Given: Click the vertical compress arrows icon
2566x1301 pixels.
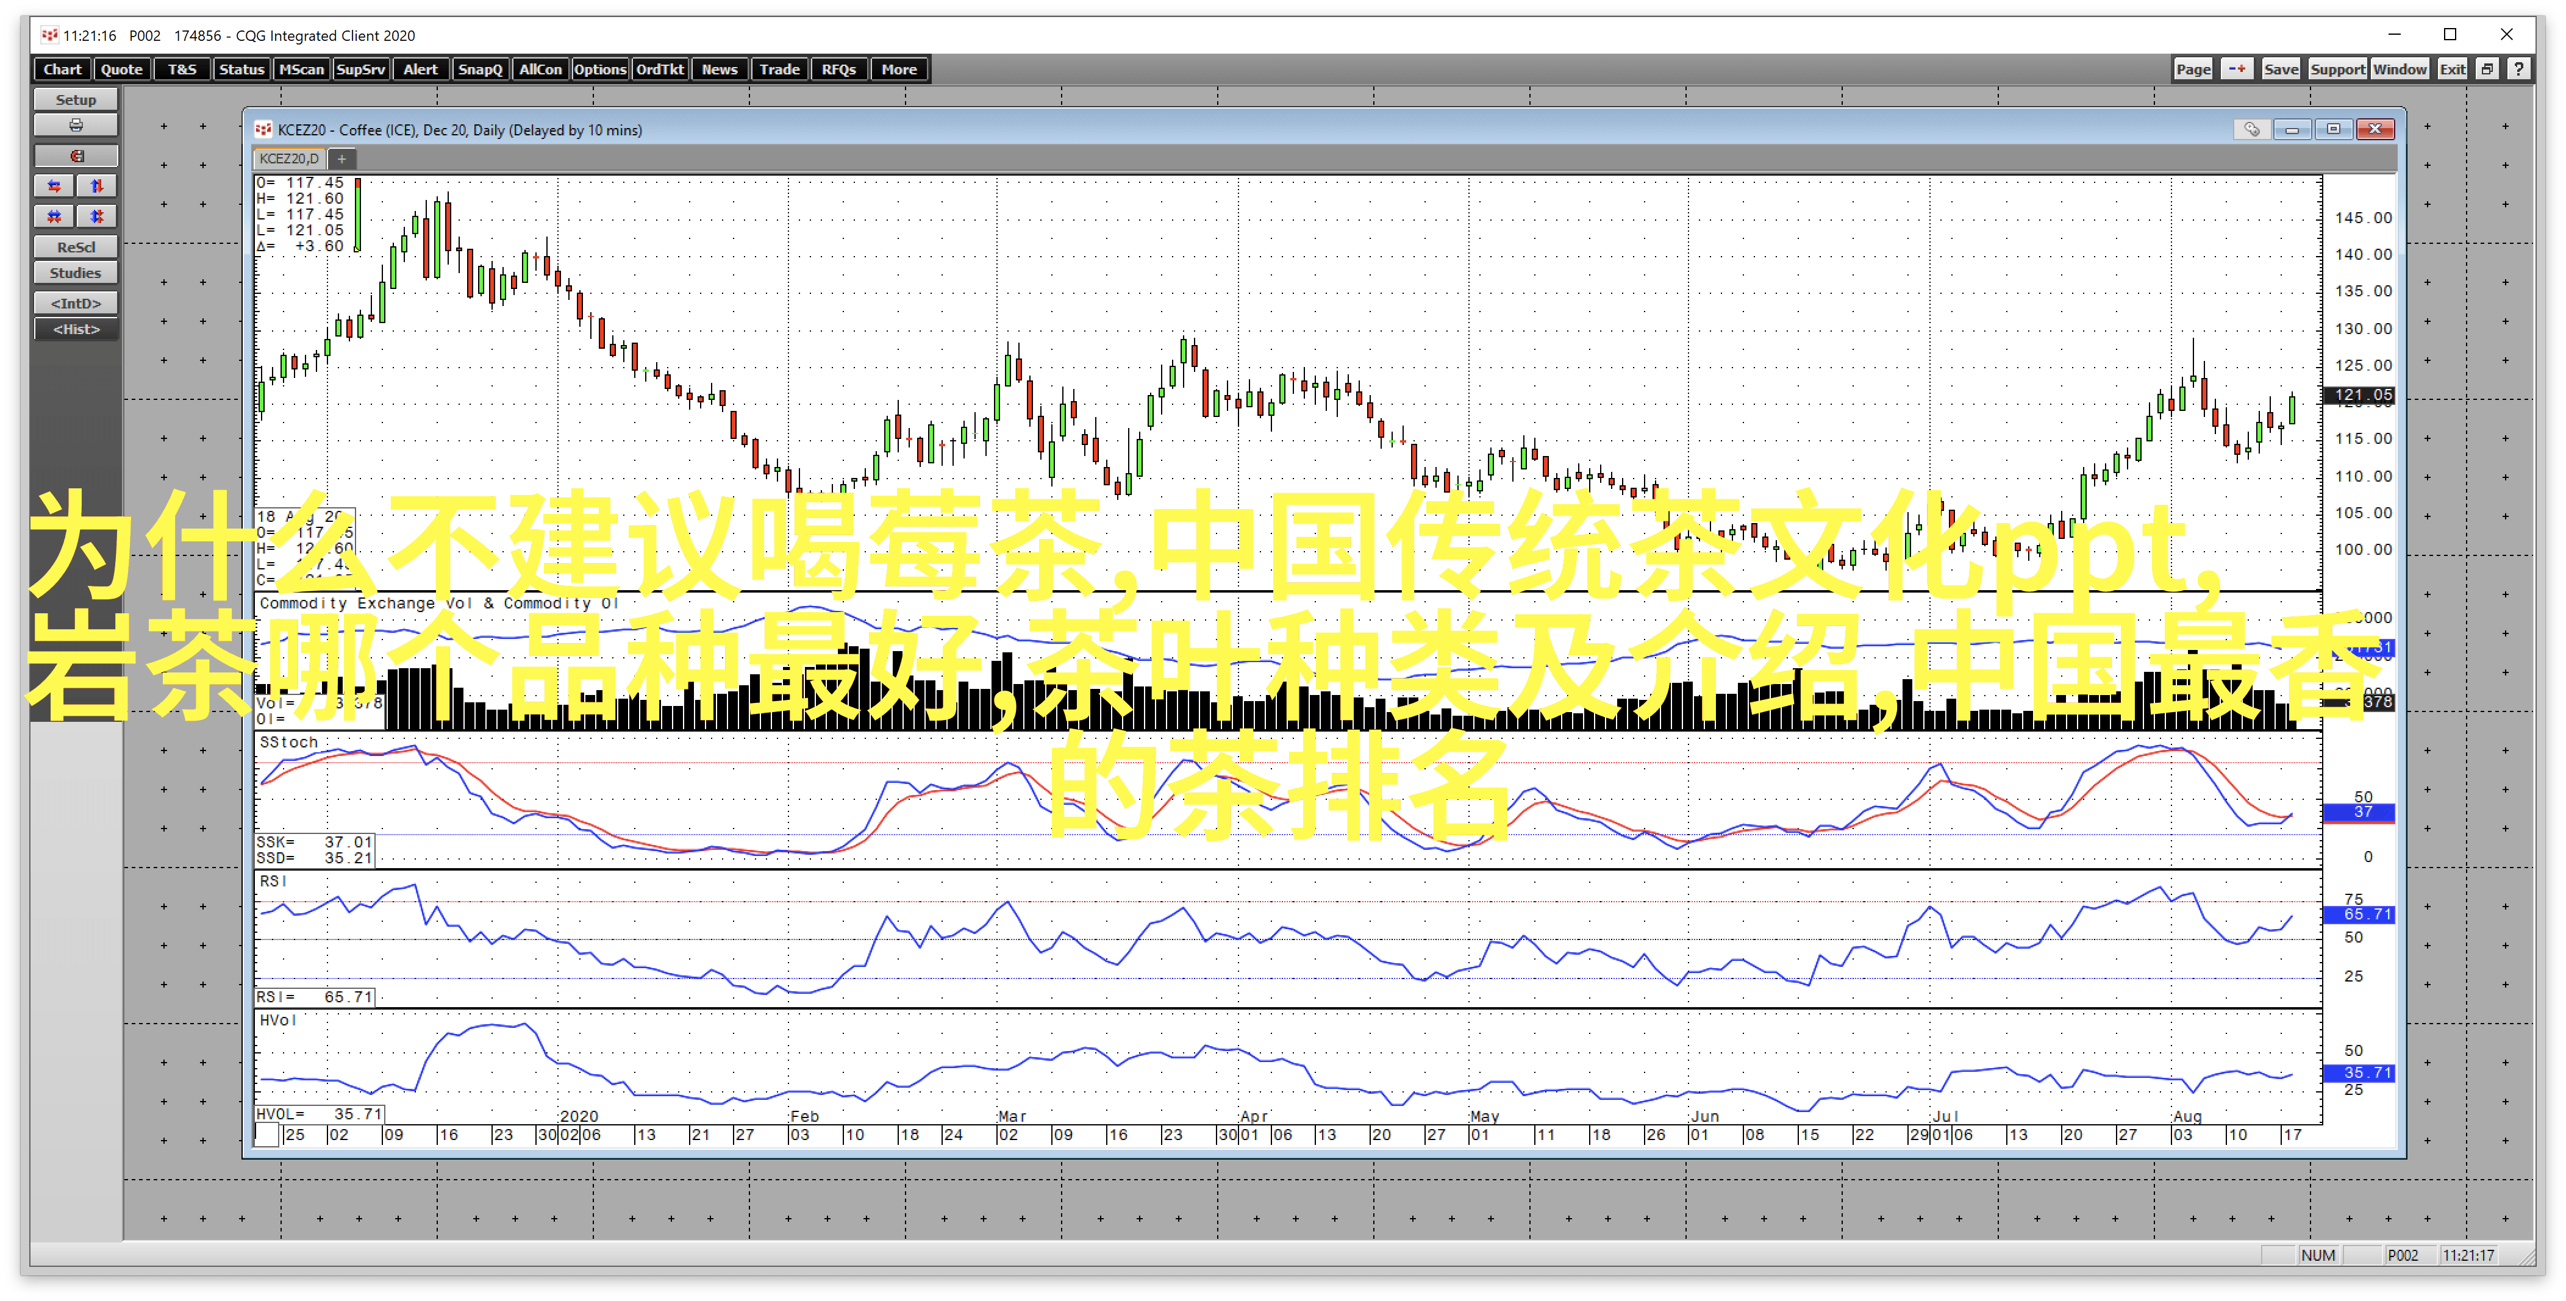Looking at the screenshot, I should click(96, 216).
